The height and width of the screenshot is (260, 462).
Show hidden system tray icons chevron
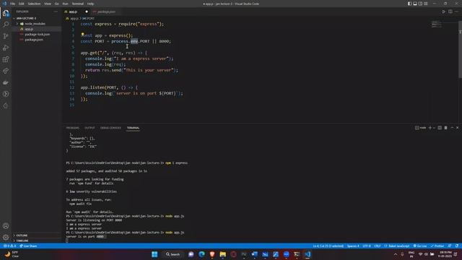point(396,254)
